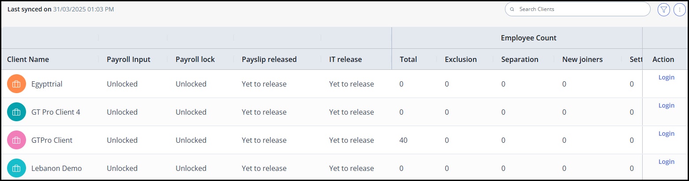
Task: Sort by the IT release column header
Action: [x=346, y=59]
